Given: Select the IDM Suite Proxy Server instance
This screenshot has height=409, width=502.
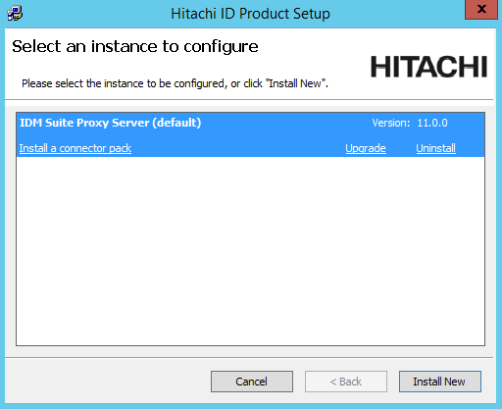Looking at the screenshot, I should coord(250,134).
